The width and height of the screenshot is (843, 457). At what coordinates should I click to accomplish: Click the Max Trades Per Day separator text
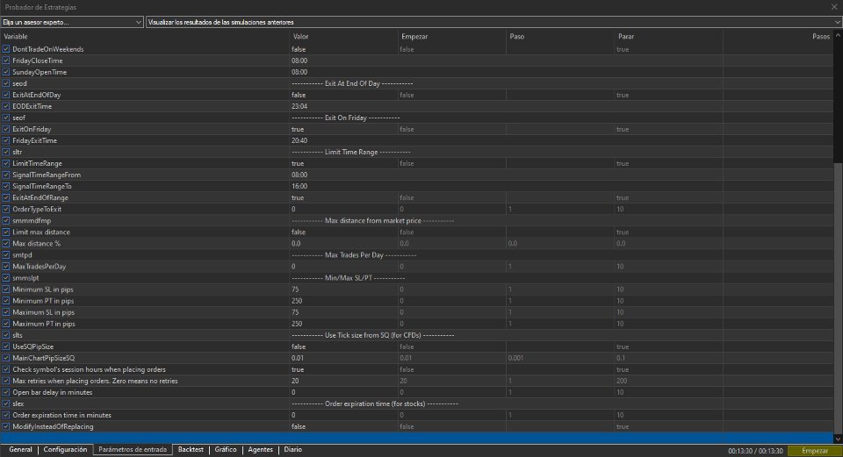(x=354, y=255)
